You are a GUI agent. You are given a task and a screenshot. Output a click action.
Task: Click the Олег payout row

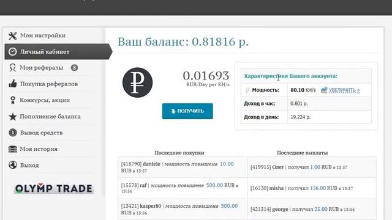coord(312,167)
